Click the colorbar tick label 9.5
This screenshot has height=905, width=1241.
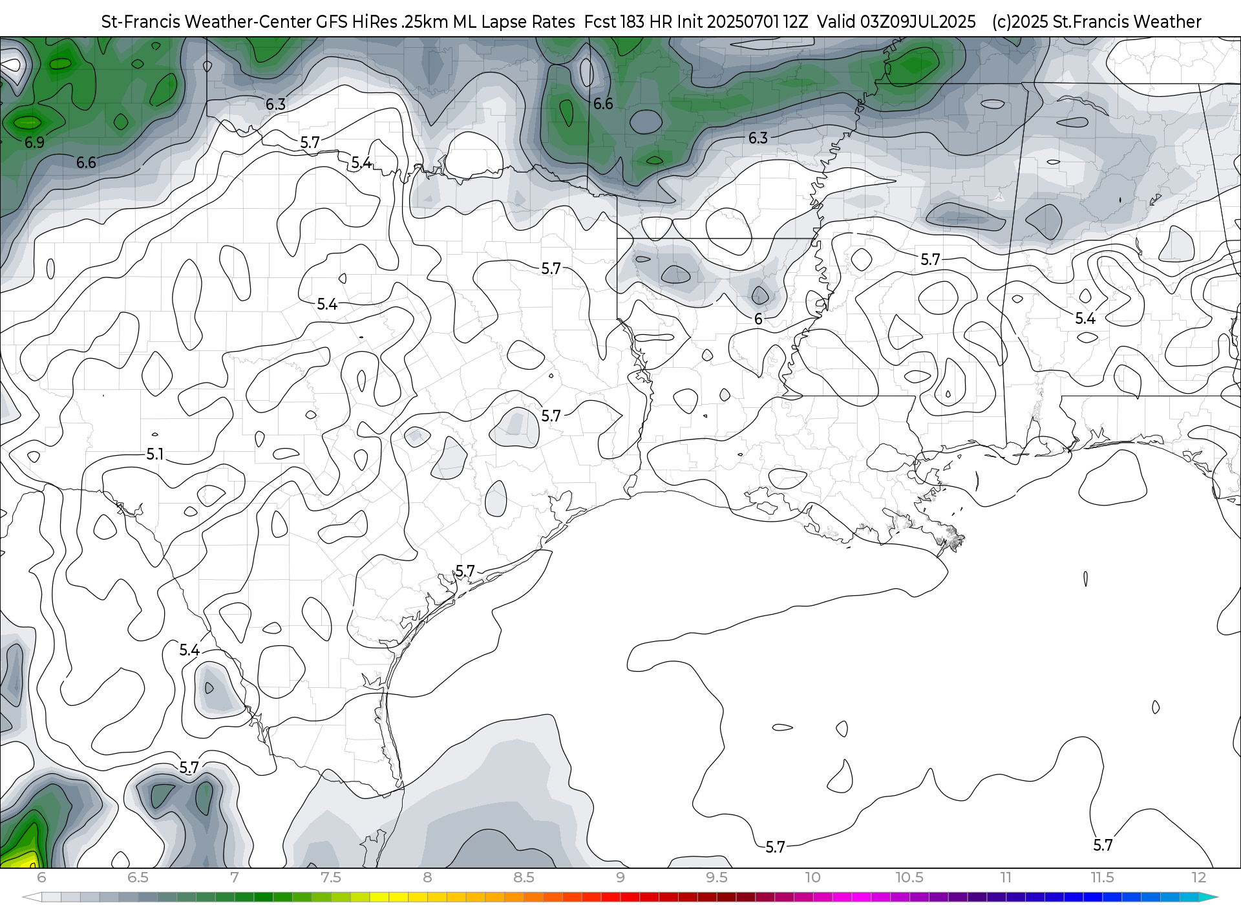[716, 878]
